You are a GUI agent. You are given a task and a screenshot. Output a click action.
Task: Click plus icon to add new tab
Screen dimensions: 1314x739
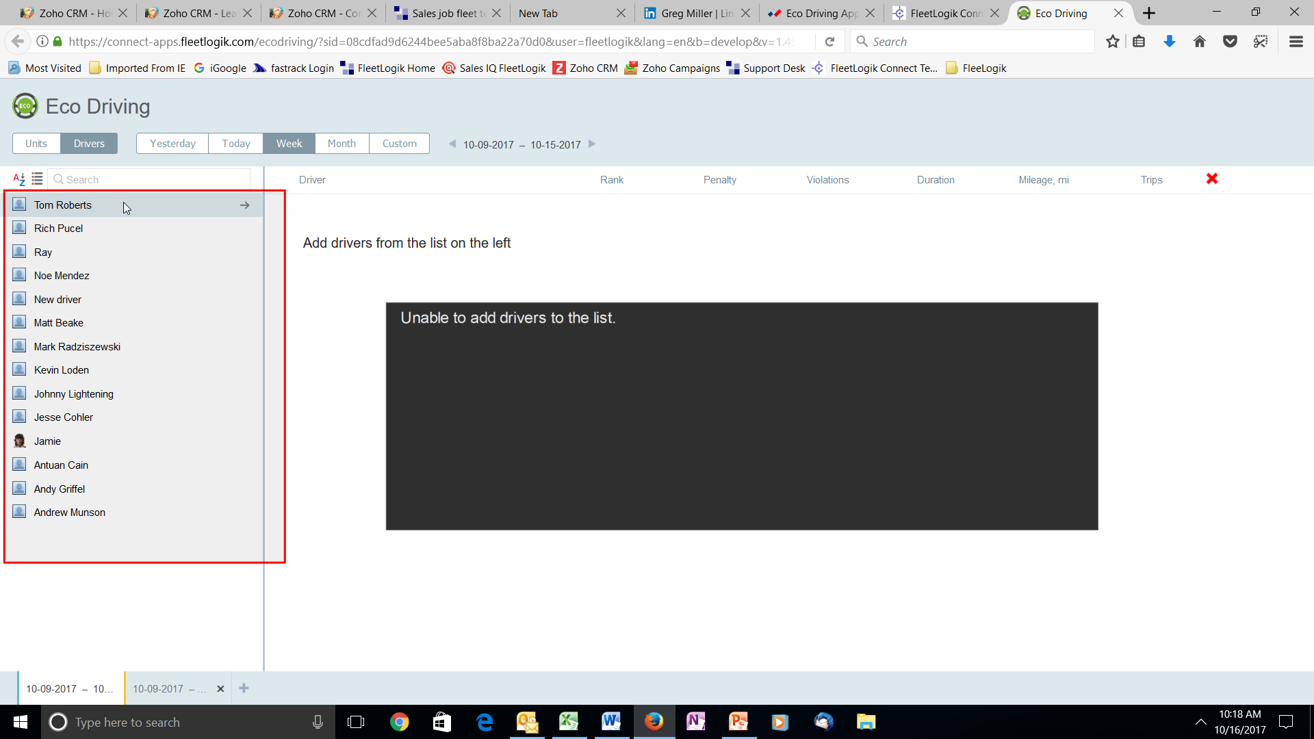[x=244, y=688]
